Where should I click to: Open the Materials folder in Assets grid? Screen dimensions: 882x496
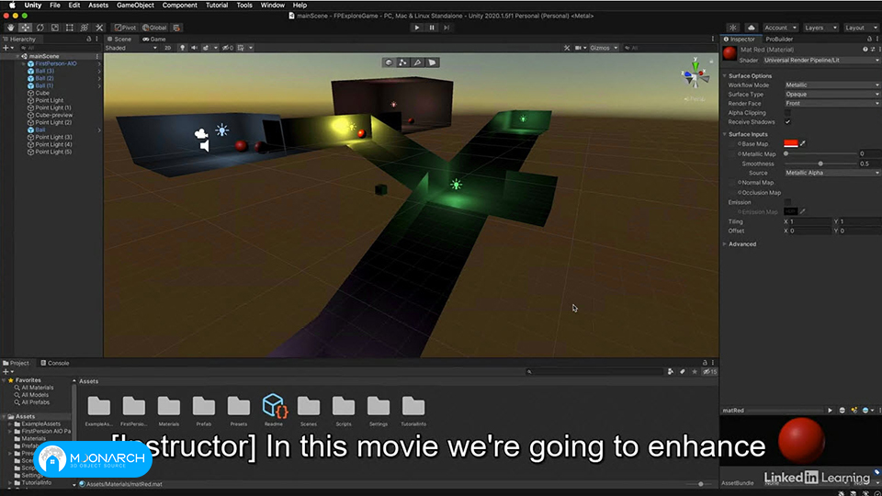[169, 411]
